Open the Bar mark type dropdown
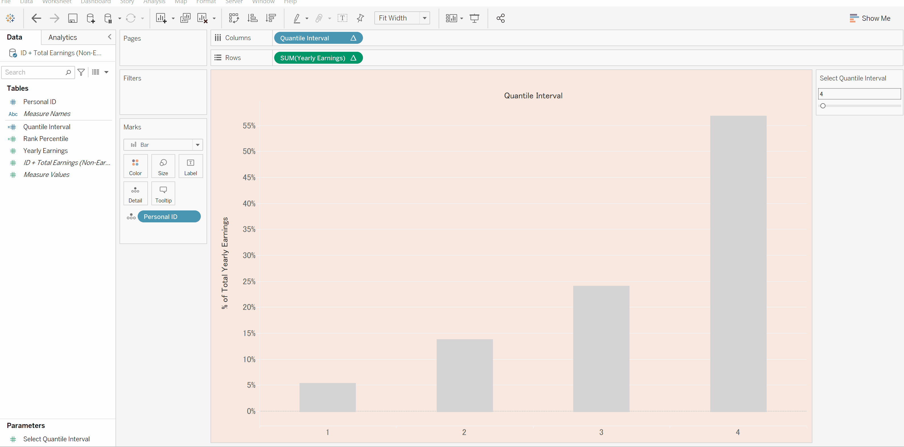This screenshot has height=447, width=904. pyautogui.click(x=198, y=144)
